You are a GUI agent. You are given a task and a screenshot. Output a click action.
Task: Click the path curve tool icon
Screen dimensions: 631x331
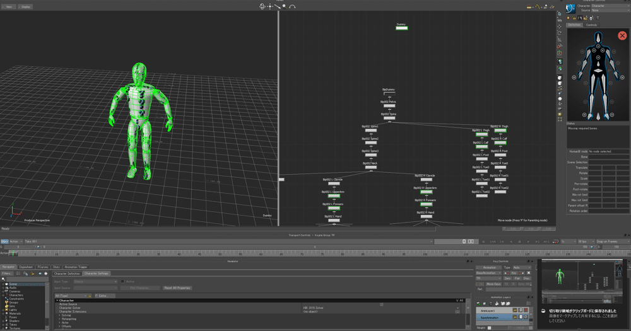(x=560, y=90)
